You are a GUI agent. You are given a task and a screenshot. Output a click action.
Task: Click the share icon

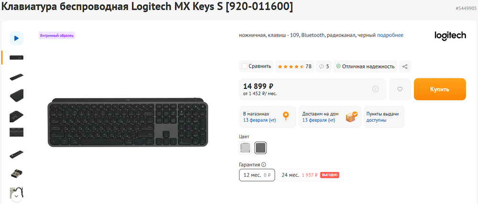(405, 66)
